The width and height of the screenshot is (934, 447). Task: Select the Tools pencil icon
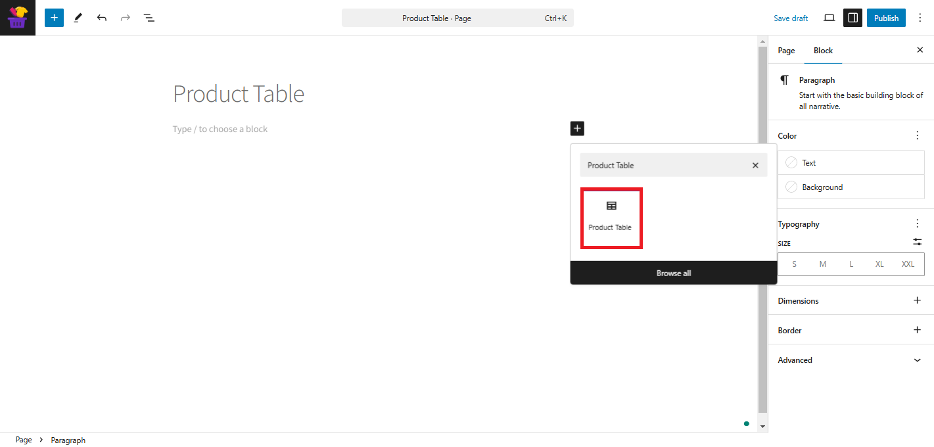[x=78, y=18]
